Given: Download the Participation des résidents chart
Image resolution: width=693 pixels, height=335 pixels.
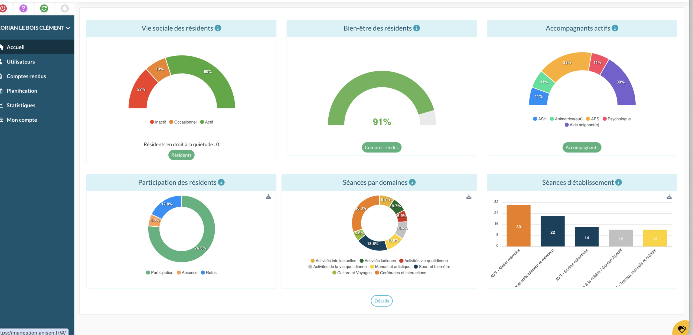Looking at the screenshot, I should click(x=268, y=197).
